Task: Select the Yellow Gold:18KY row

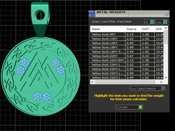Action: (127, 47)
